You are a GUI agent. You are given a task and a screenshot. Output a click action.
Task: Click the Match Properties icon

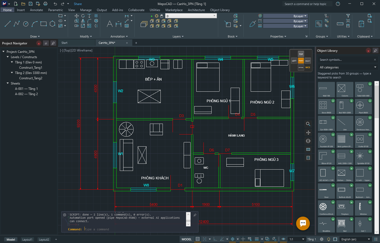(253, 24)
